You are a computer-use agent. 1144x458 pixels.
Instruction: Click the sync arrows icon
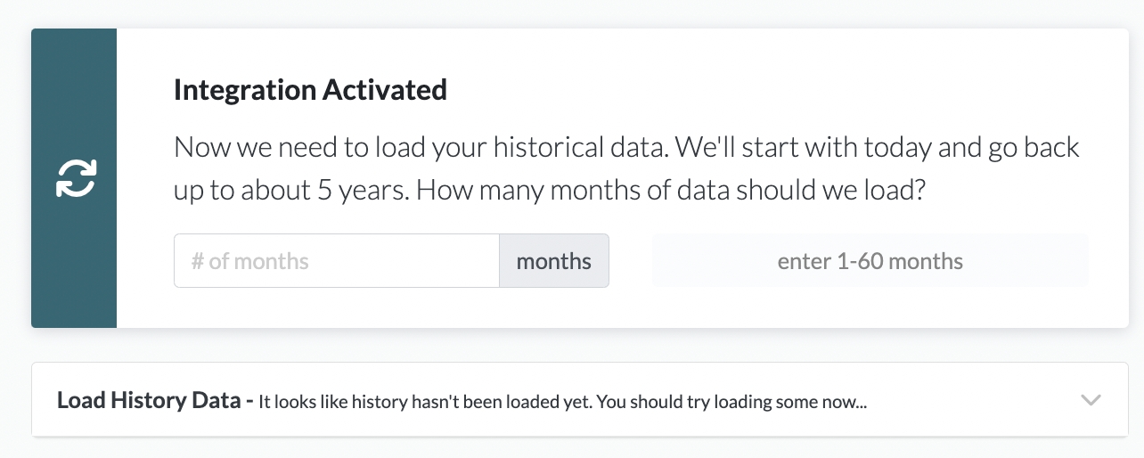(76, 178)
